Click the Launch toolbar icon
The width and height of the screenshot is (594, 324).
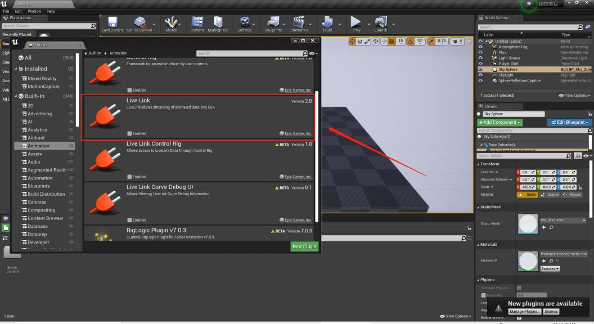pyautogui.click(x=381, y=22)
